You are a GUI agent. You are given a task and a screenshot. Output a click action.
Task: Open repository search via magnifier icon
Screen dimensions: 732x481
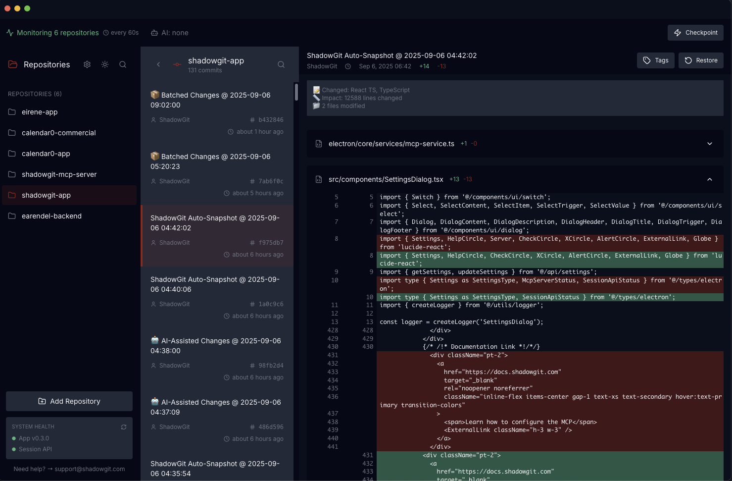[123, 64]
